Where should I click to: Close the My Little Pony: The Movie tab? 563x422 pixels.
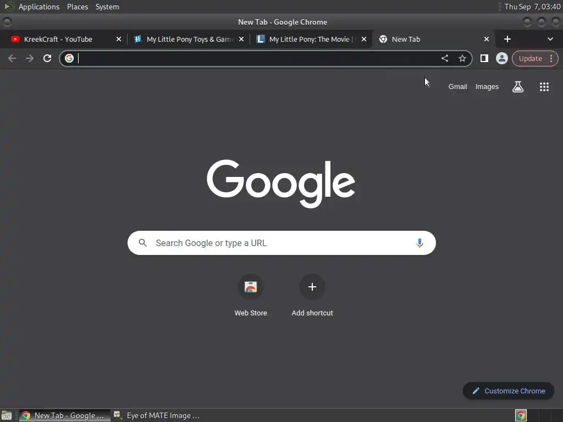pos(364,39)
